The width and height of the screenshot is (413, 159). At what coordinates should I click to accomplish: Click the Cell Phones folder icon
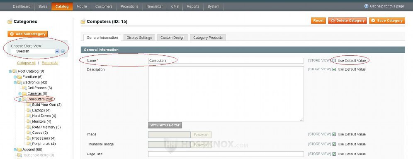click(24, 88)
